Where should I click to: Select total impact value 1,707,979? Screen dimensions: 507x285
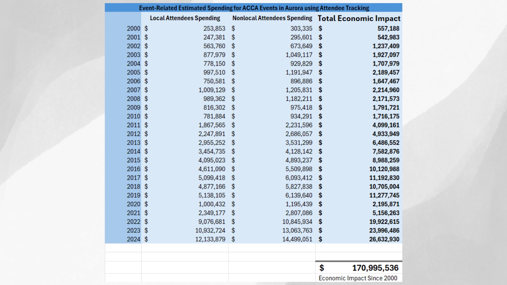point(386,64)
